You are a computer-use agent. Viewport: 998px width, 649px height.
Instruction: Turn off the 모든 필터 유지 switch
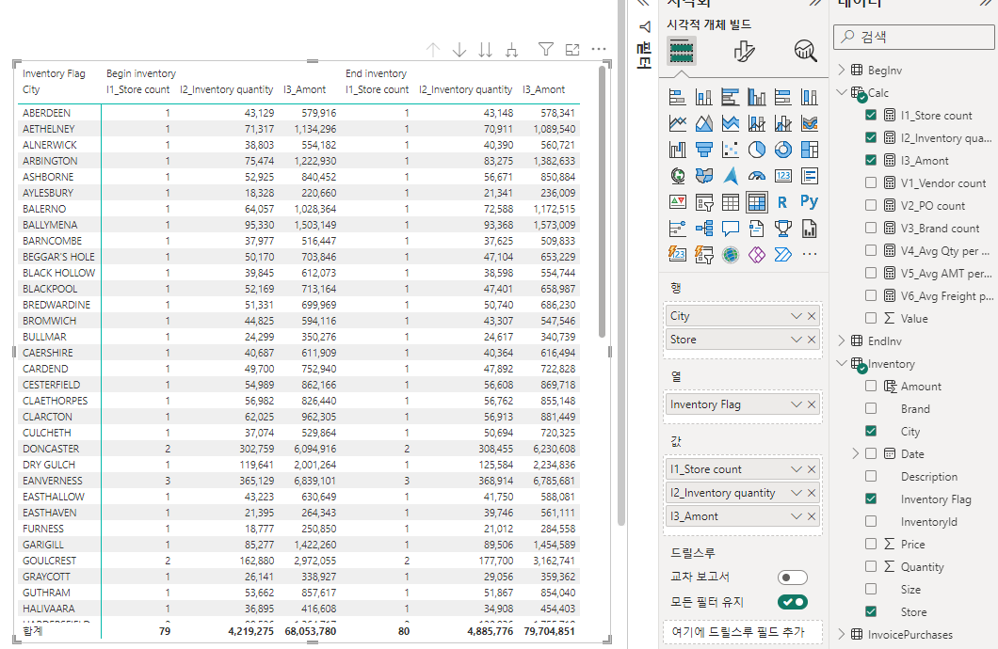coord(793,602)
